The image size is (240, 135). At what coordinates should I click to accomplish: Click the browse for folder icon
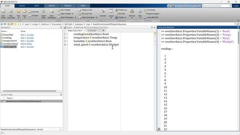tap(12, 24)
